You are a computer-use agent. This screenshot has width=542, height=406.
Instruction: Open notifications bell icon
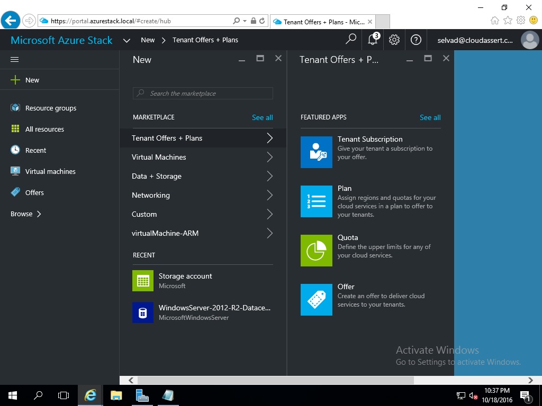(x=373, y=39)
